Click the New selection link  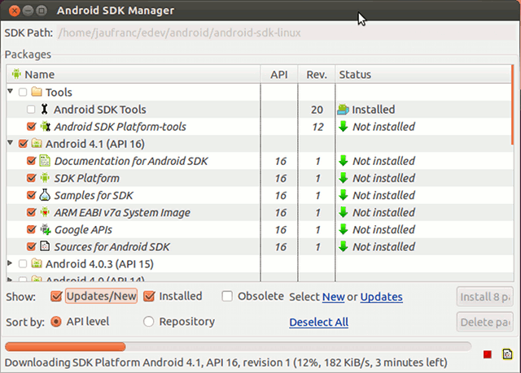coord(333,297)
